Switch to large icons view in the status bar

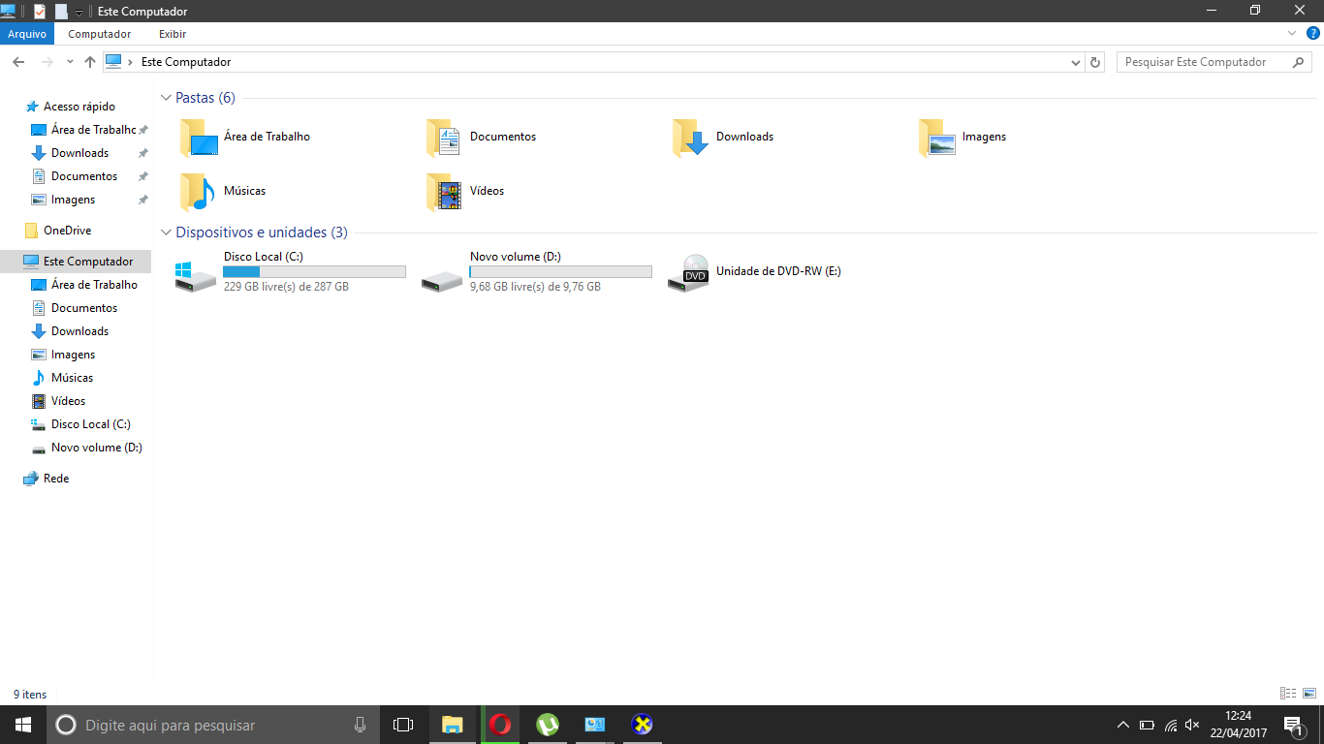(1308, 694)
